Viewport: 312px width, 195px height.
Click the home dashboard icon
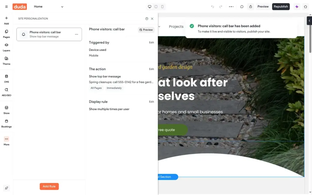pos(305,7)
